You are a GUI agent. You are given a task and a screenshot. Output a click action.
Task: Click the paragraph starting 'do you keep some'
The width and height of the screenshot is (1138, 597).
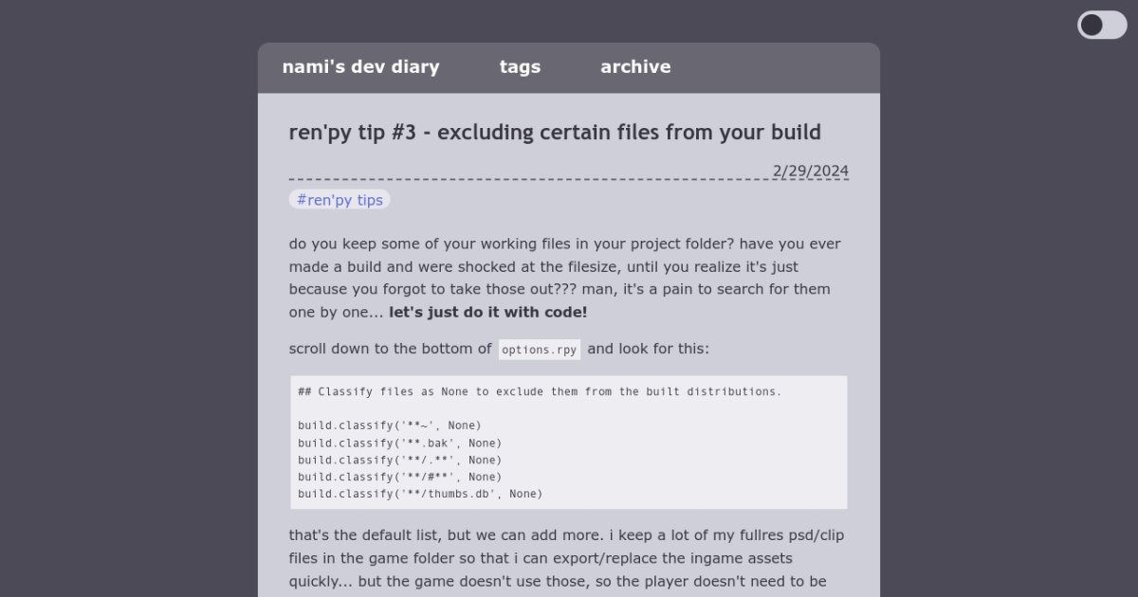564,267
